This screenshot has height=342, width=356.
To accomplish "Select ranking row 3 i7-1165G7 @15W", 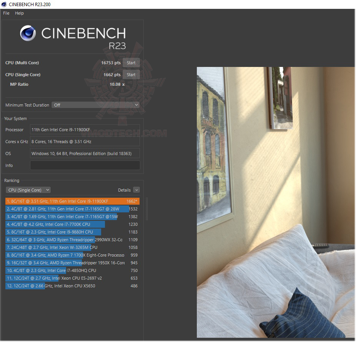I will click(72, 217).
